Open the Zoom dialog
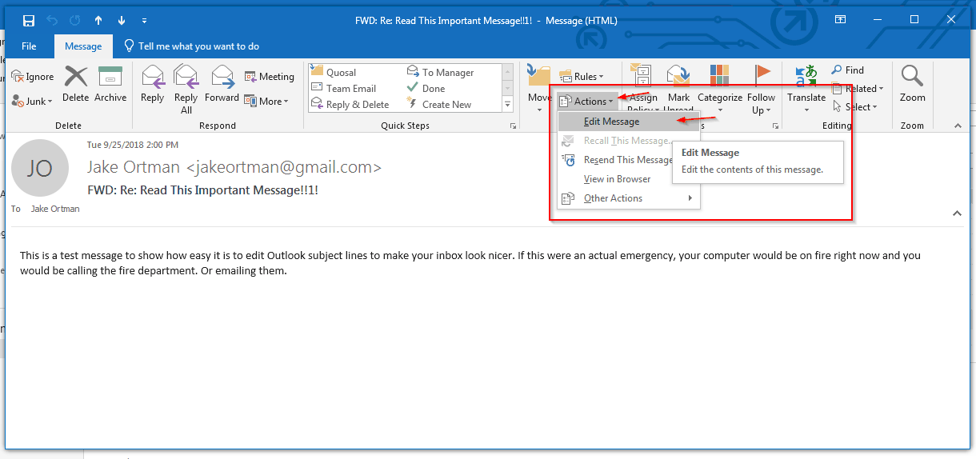The width and height of the screenshot is (976, 459). [912, 85]
